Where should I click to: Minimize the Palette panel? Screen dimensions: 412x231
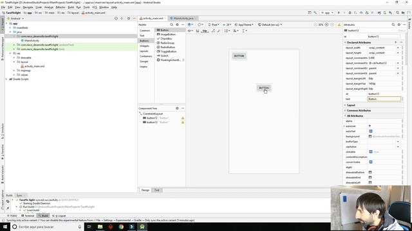coord(183,24)
